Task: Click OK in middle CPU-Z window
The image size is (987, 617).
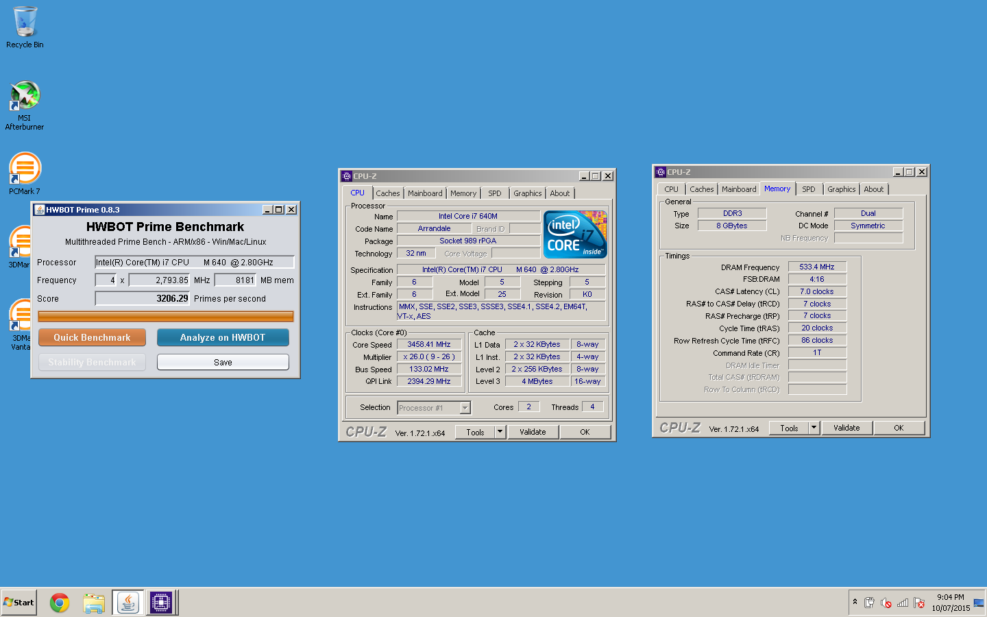Action: 585,433
